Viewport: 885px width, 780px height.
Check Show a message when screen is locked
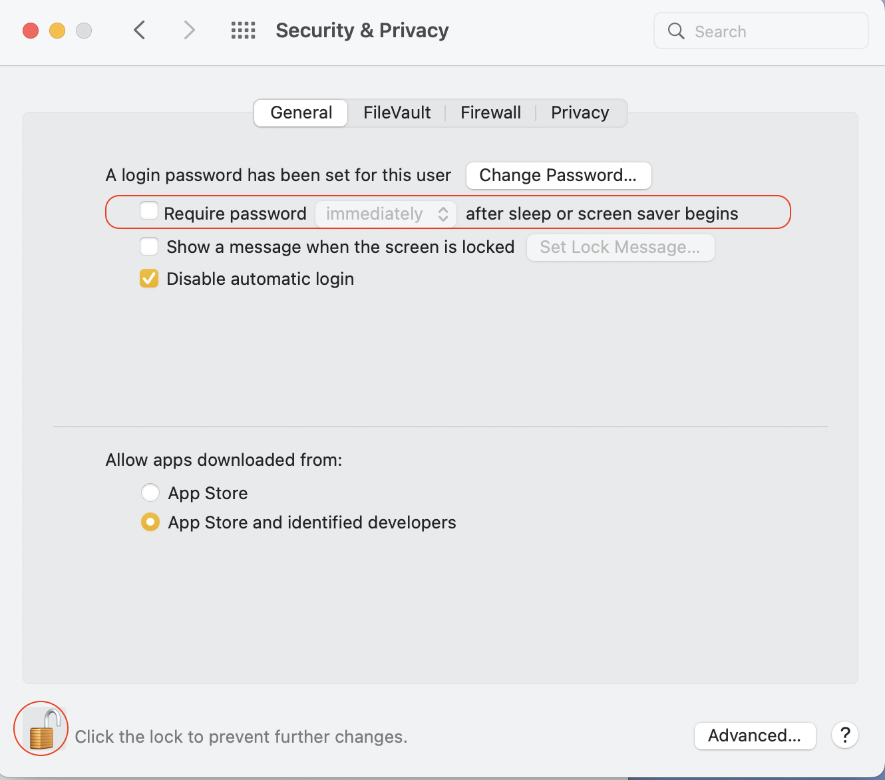[149, 247]
